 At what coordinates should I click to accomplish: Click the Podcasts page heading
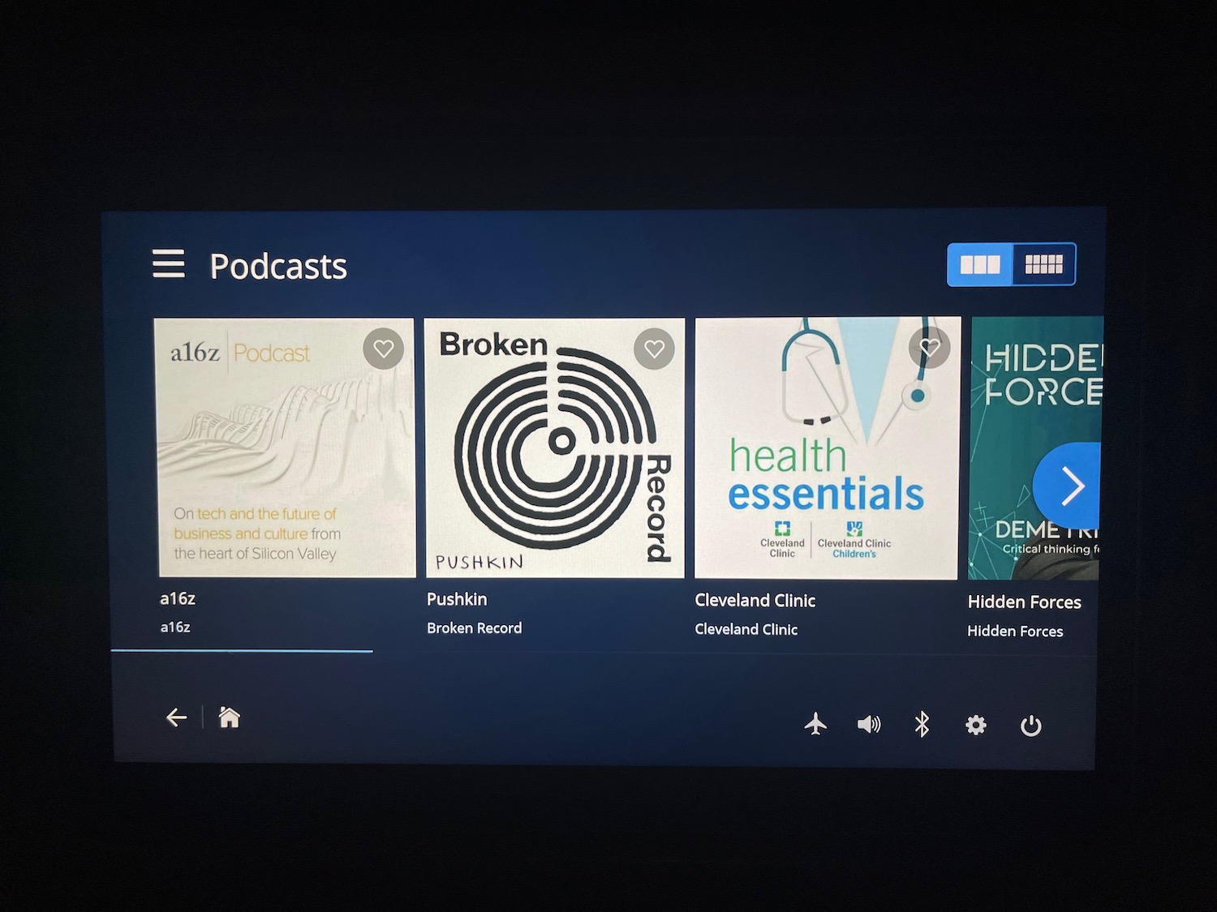tap(278, 267)
